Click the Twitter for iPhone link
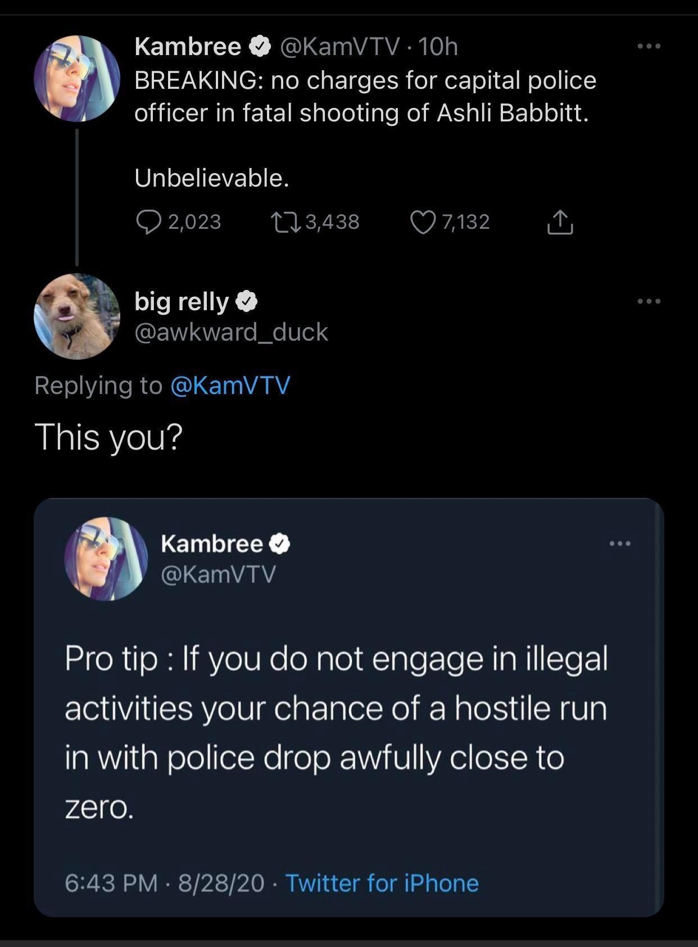 click(382, 883)
